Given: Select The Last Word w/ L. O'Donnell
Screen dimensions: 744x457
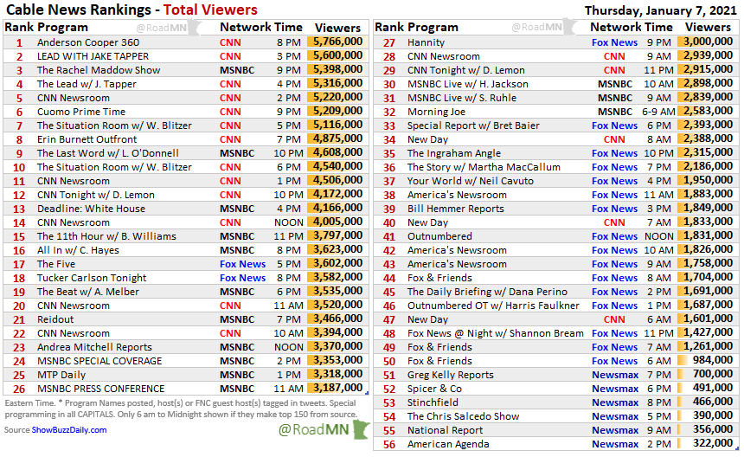Looking at the screenshot, I should coord(108,153).
